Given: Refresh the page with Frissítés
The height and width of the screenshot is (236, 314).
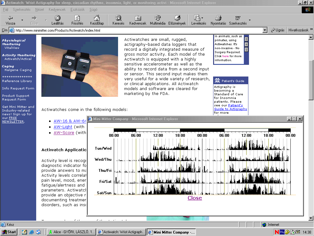Looking at the screenshot, I should pyautogui.click(x=77, y=20).
